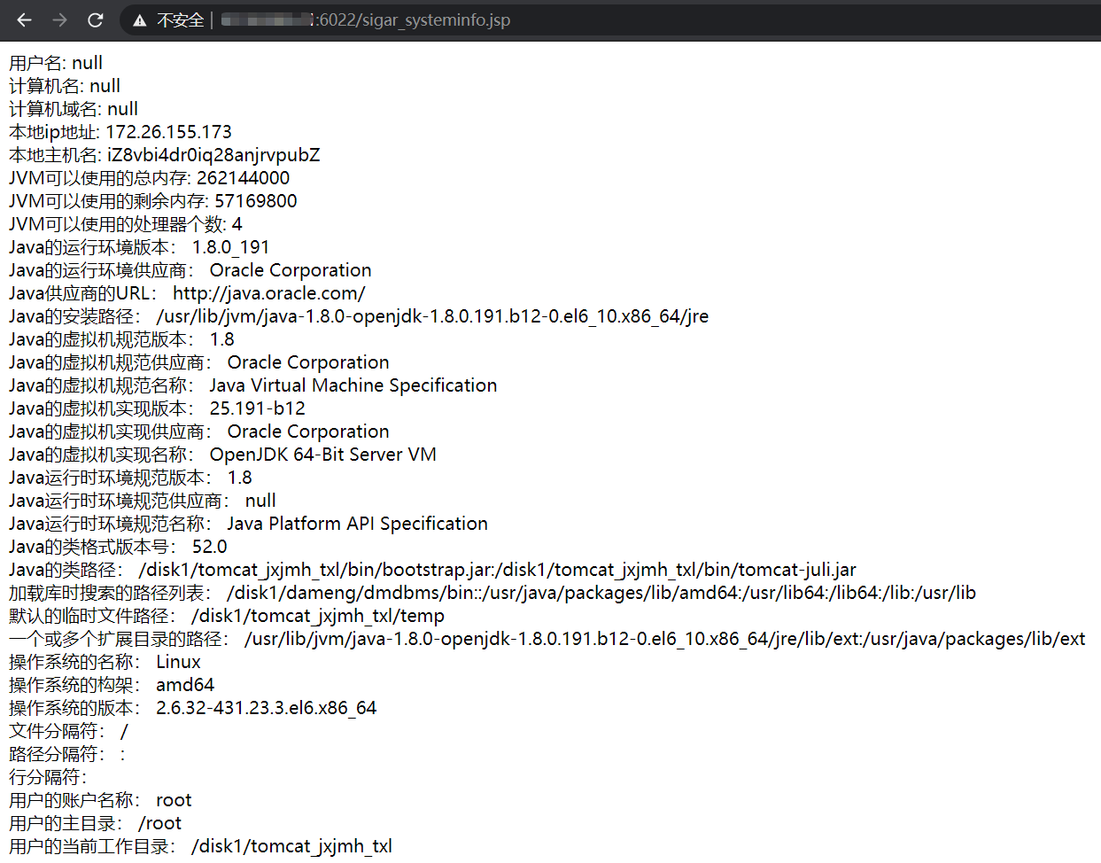Click OS architecture amd64
The width and height of the screenshot is (1101, 863).
(185, 685)
